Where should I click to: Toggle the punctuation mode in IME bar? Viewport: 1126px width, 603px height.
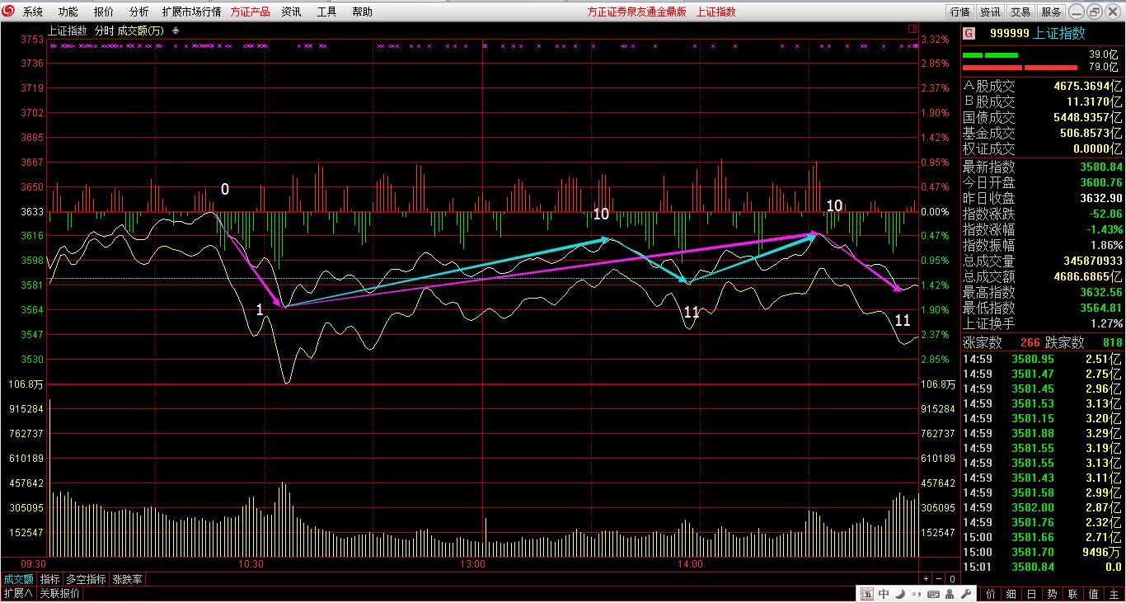click(x=917, y=594)
